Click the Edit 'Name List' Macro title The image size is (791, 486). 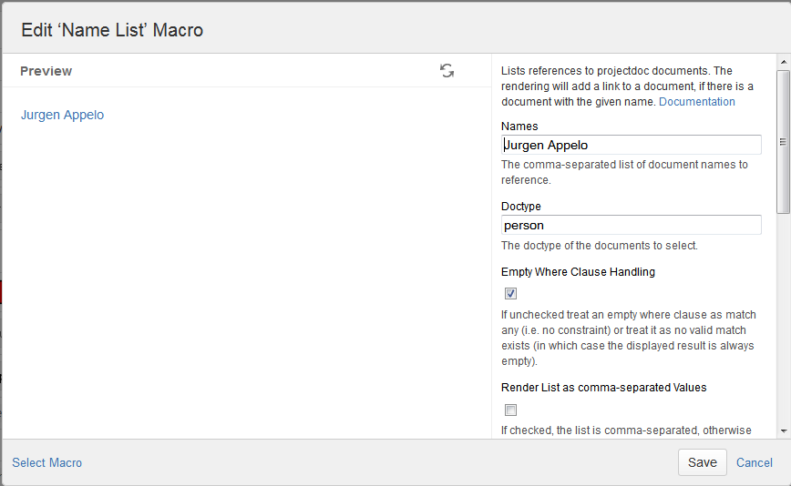coord(112,30)
